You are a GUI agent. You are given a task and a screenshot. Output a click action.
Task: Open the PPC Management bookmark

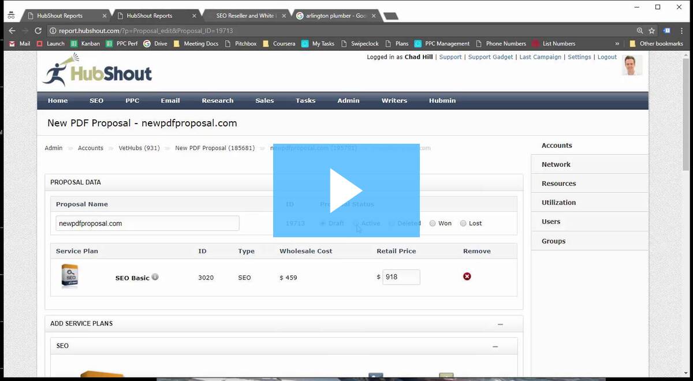(442, 43)
